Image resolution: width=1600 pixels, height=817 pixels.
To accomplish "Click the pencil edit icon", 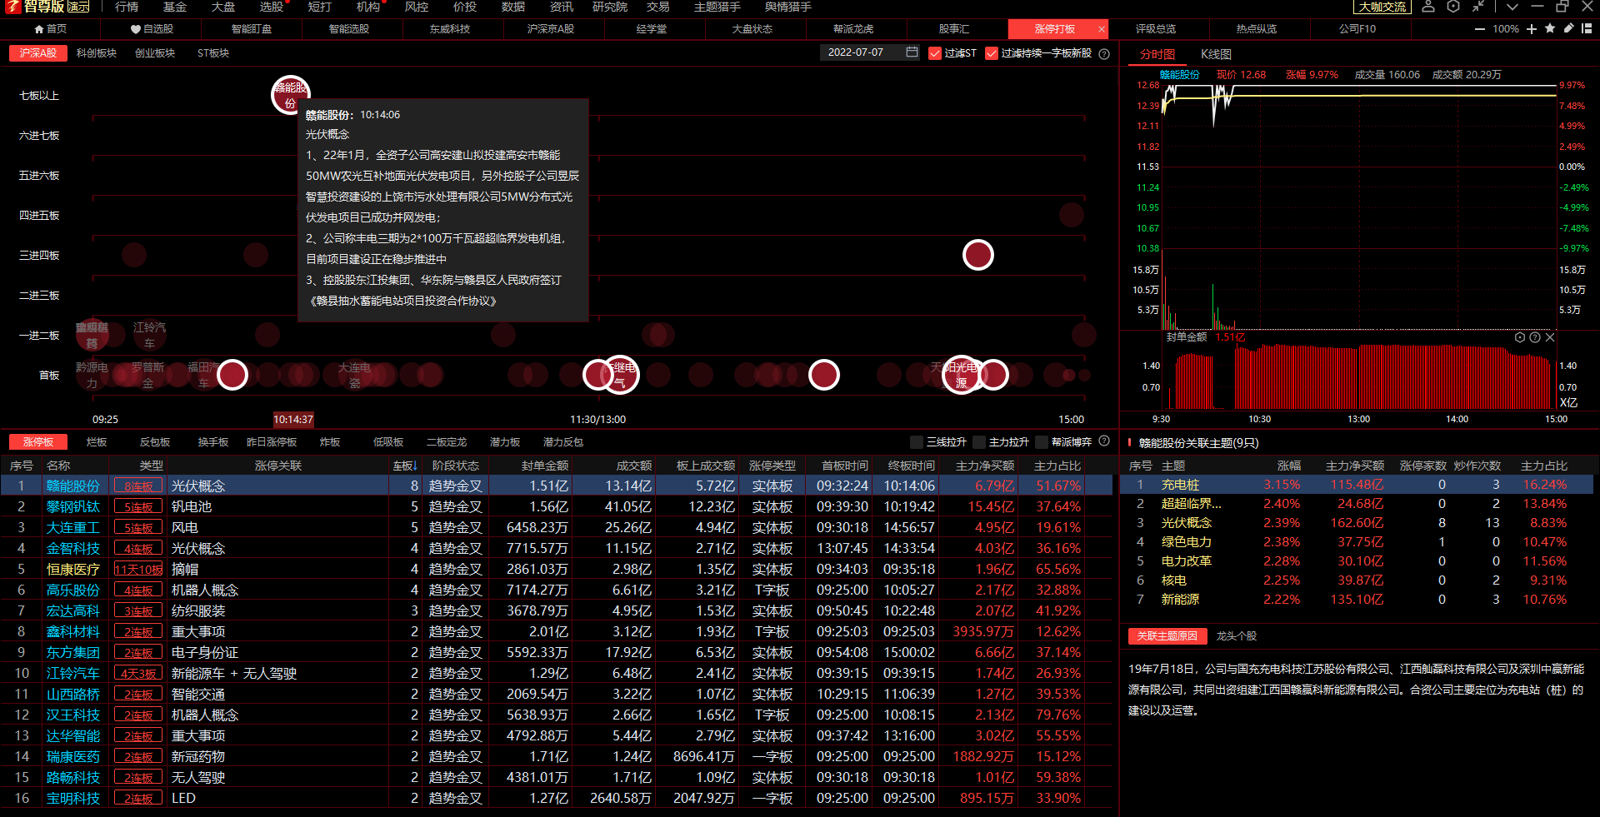I will click(1568, 28).
